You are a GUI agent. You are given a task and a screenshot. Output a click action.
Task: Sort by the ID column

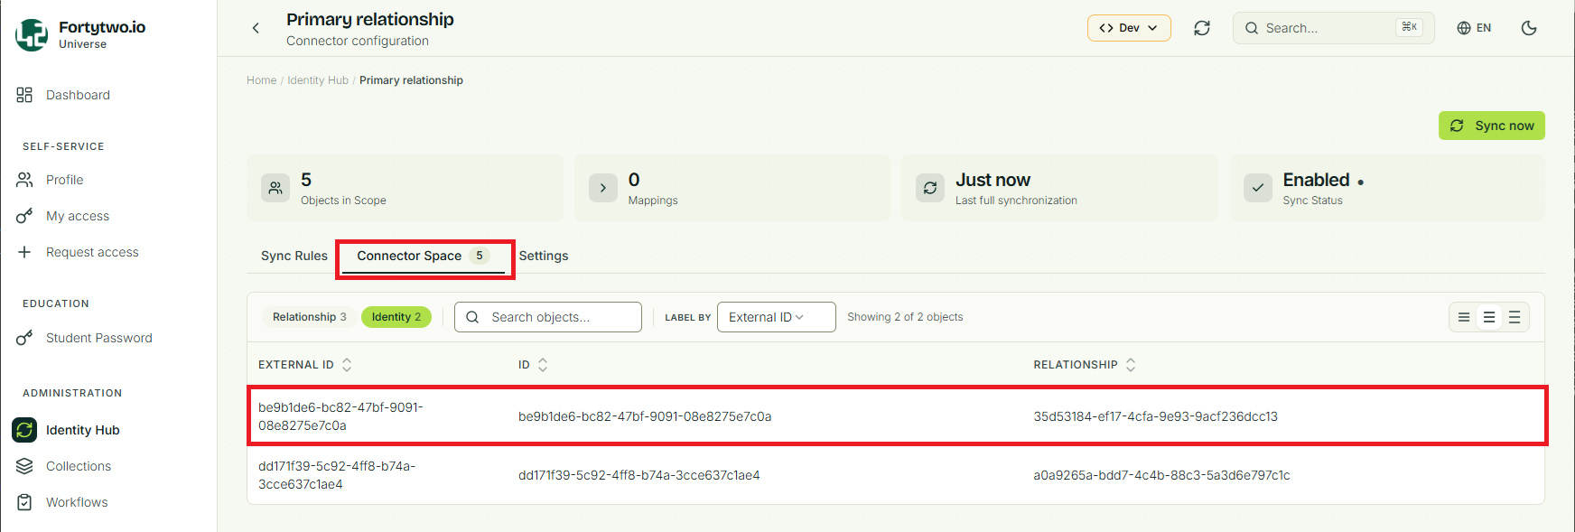533,365
